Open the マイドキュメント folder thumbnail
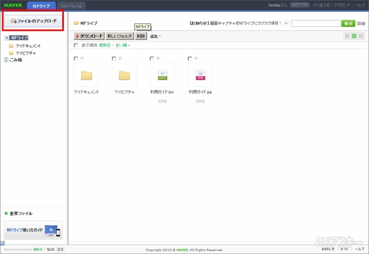 coord(86,75)
